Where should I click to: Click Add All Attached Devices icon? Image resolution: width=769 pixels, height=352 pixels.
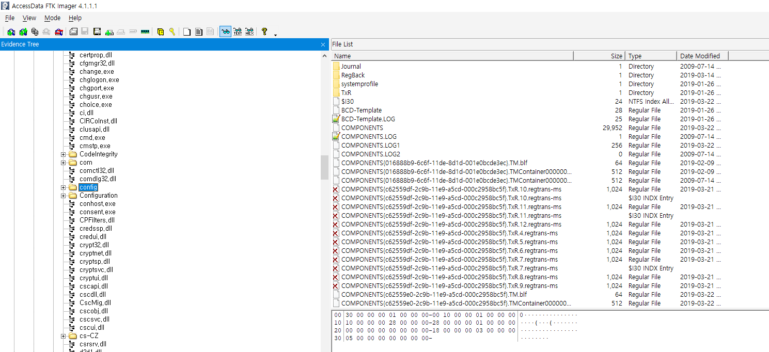(x=23, y=31)
